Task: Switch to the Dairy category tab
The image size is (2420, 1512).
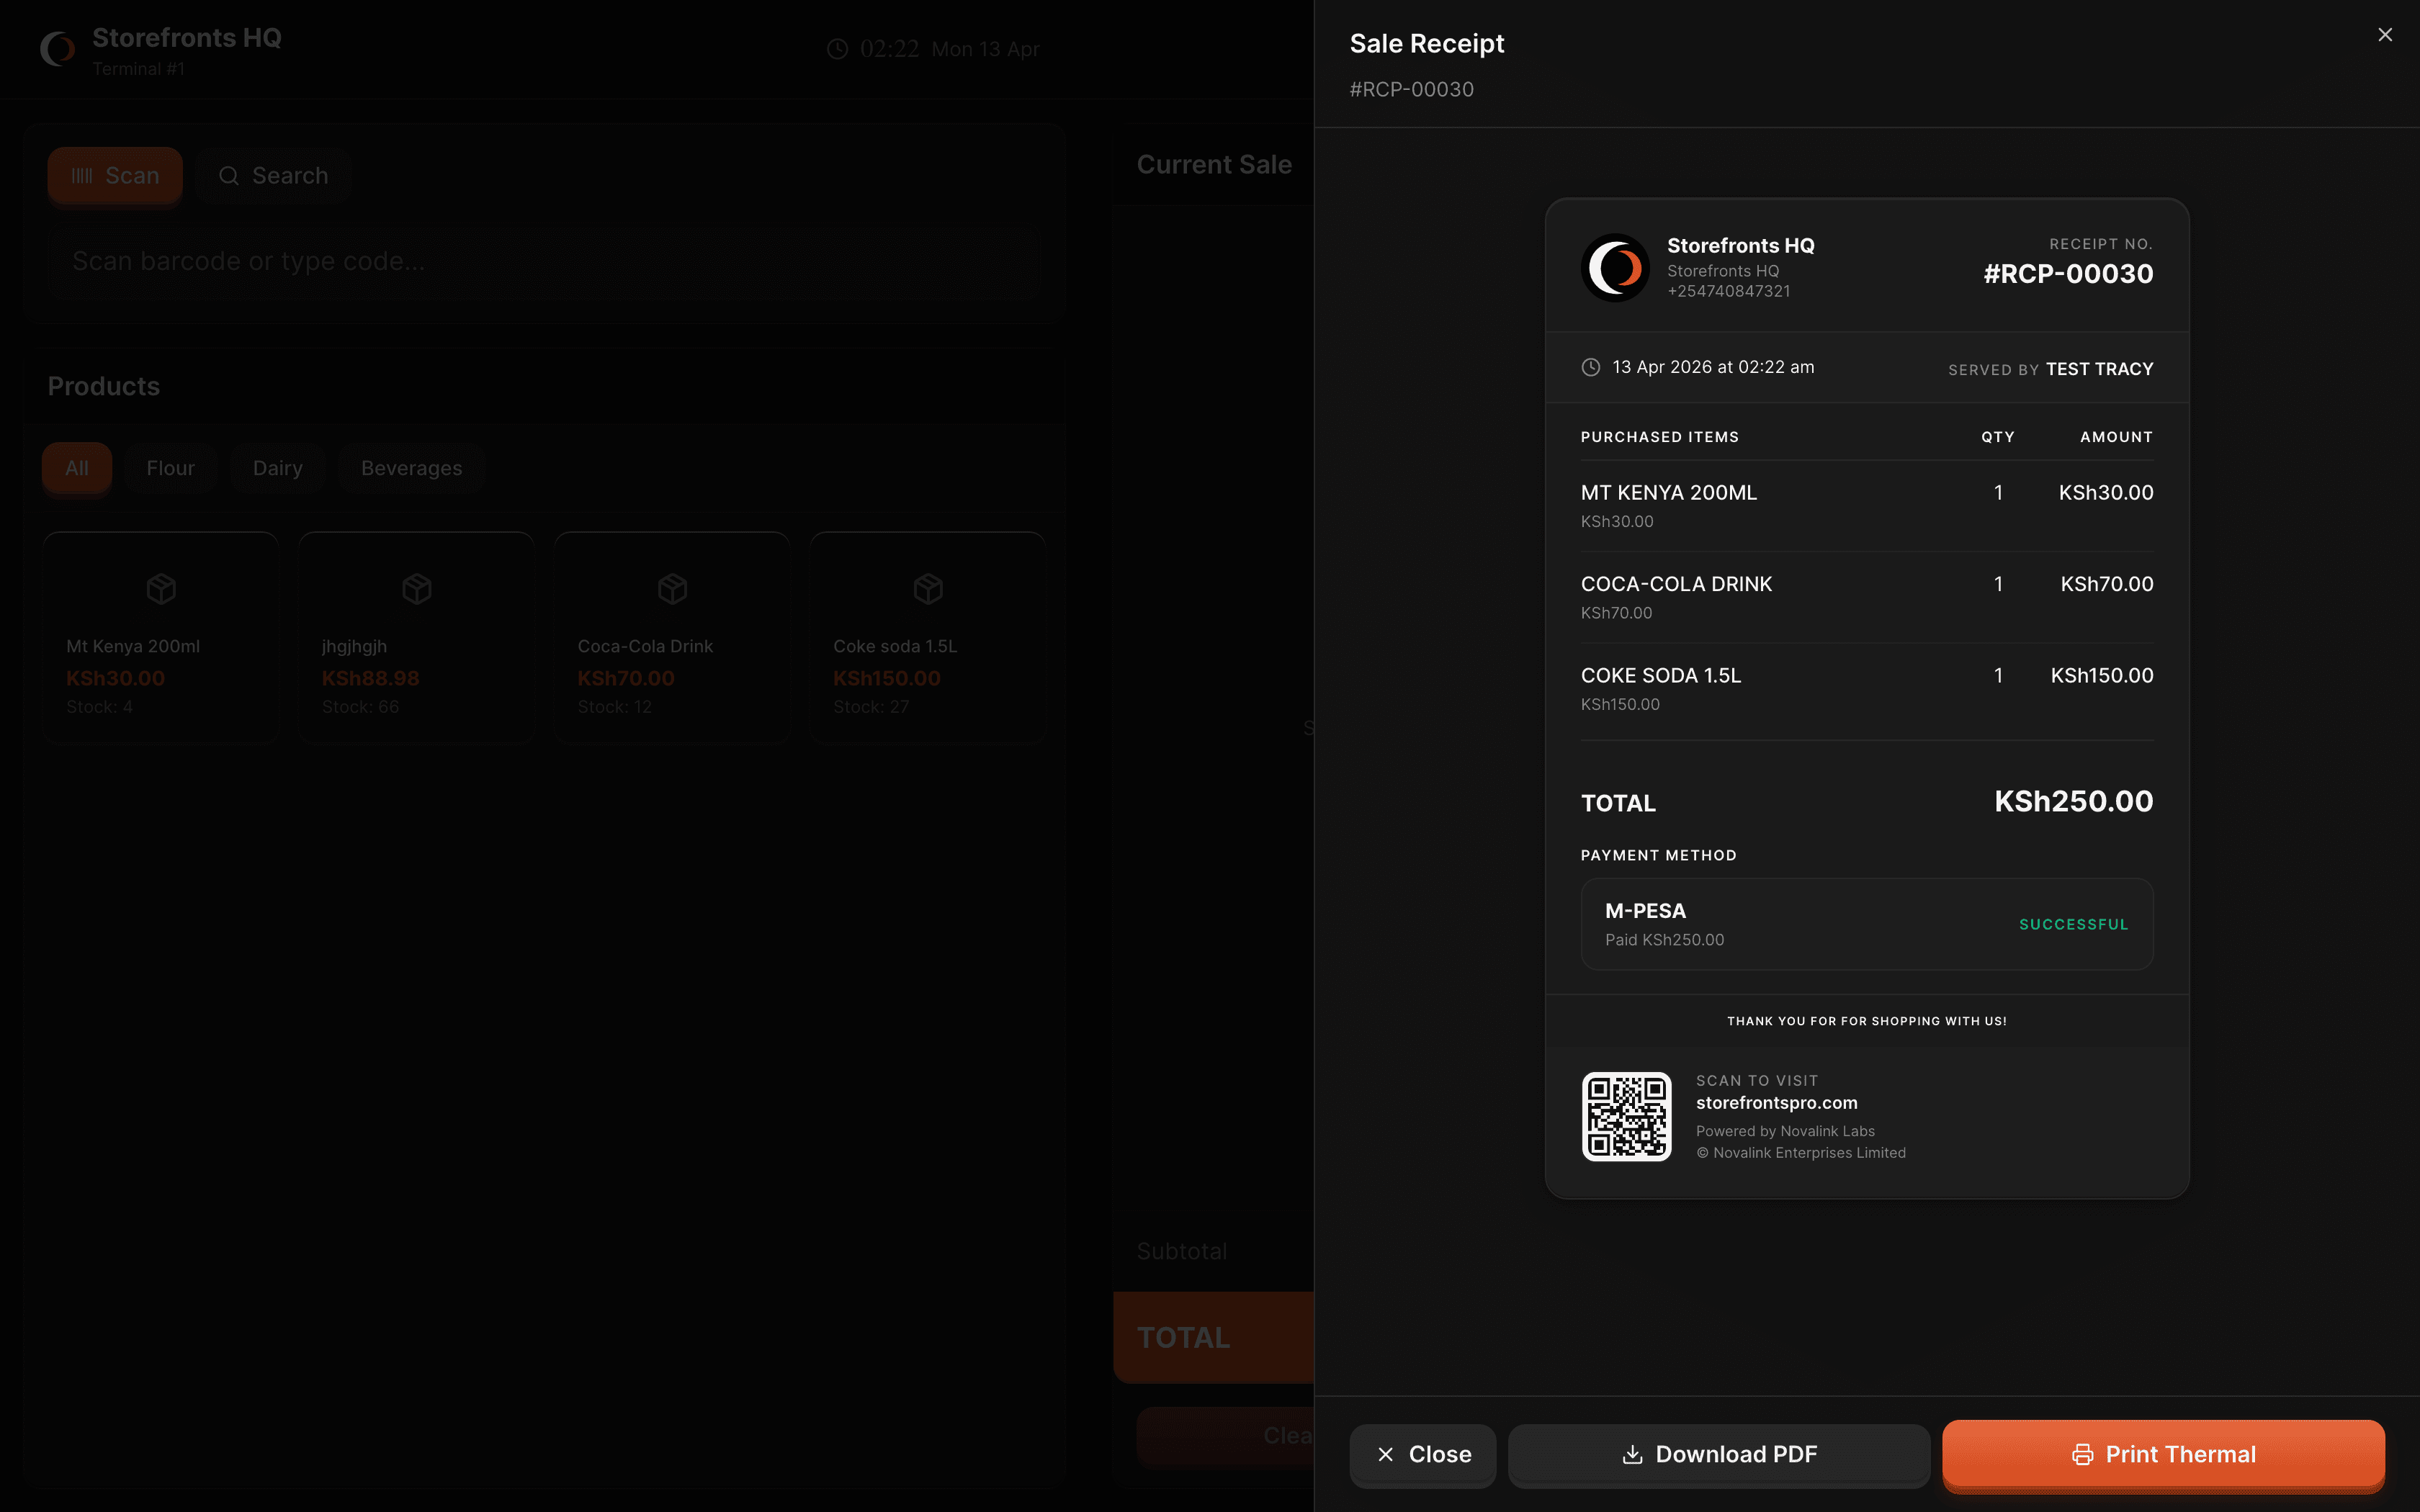Action: tap(277, 467)
